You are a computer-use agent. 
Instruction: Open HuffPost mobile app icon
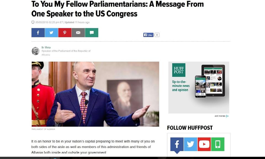tap(218, 144)
